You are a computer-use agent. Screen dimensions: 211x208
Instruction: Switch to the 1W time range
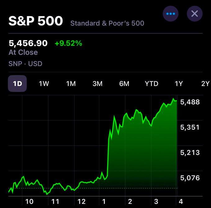[44, 84]
